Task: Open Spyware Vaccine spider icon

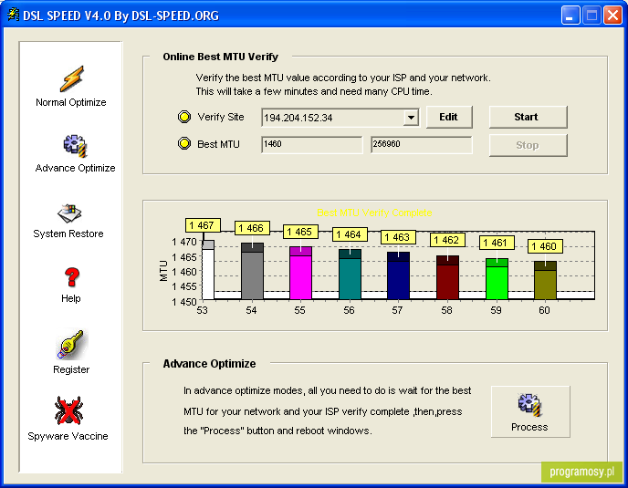Action: tap(68, 410)
